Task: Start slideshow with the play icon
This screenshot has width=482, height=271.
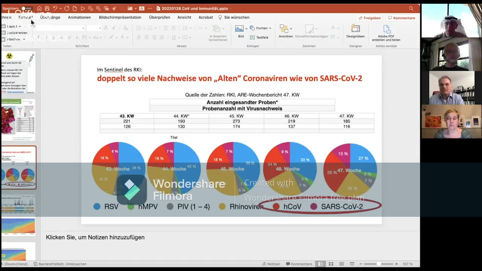Action: tap(83, 8)
